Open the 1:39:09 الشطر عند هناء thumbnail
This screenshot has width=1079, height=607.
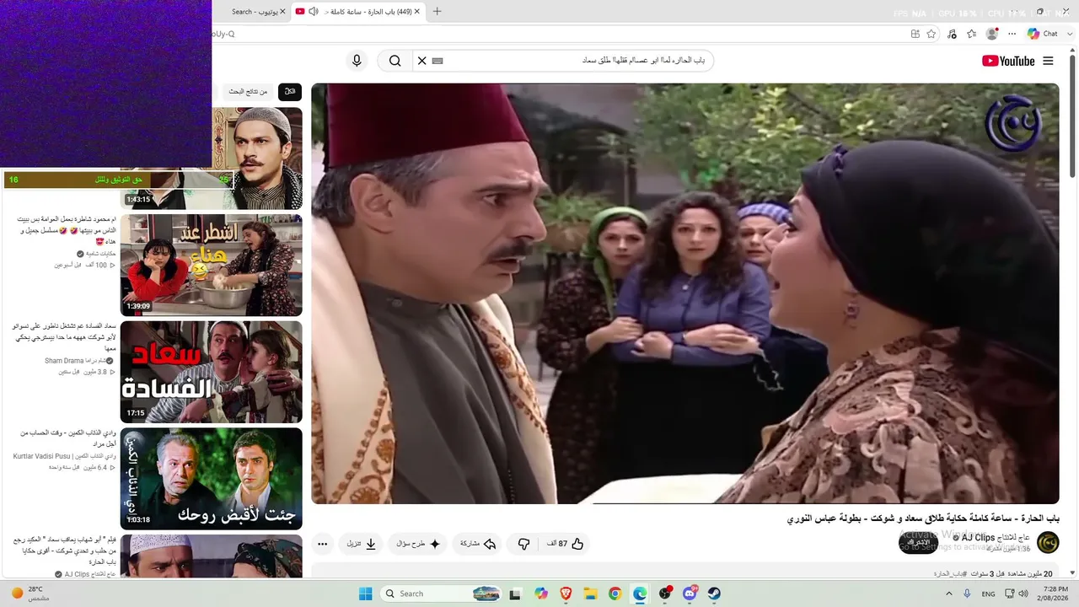point(211,265)
